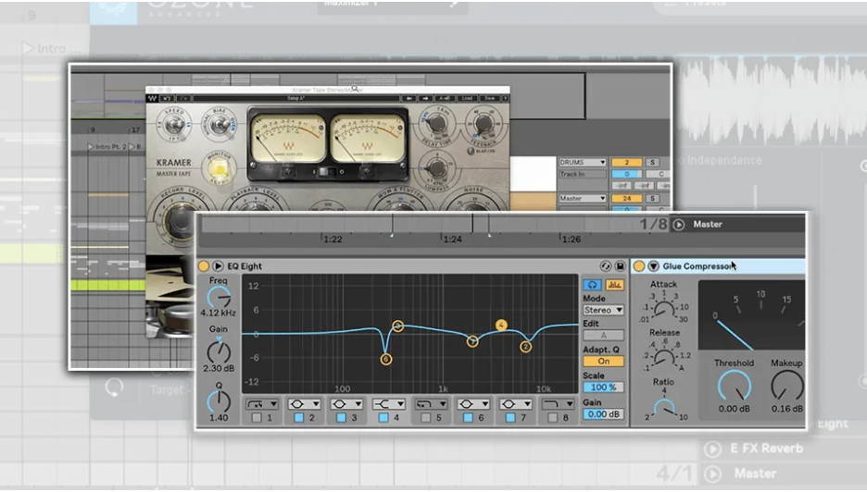Screen dimensions: 867x492
Task: Toggle the EQ Eight device activator
Action: (x=204, y=266)
